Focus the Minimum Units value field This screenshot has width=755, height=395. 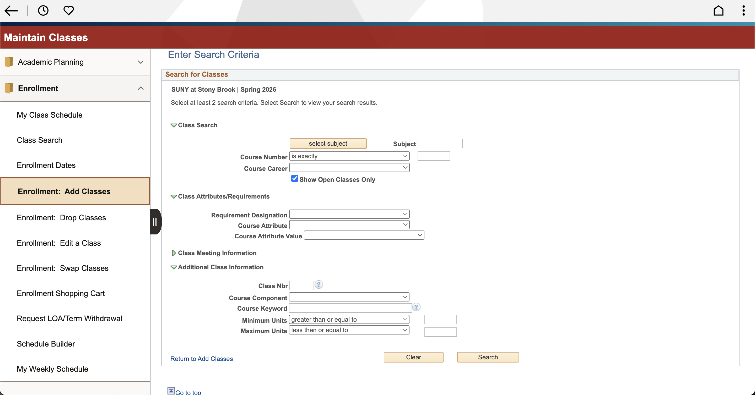click(440, 320)
